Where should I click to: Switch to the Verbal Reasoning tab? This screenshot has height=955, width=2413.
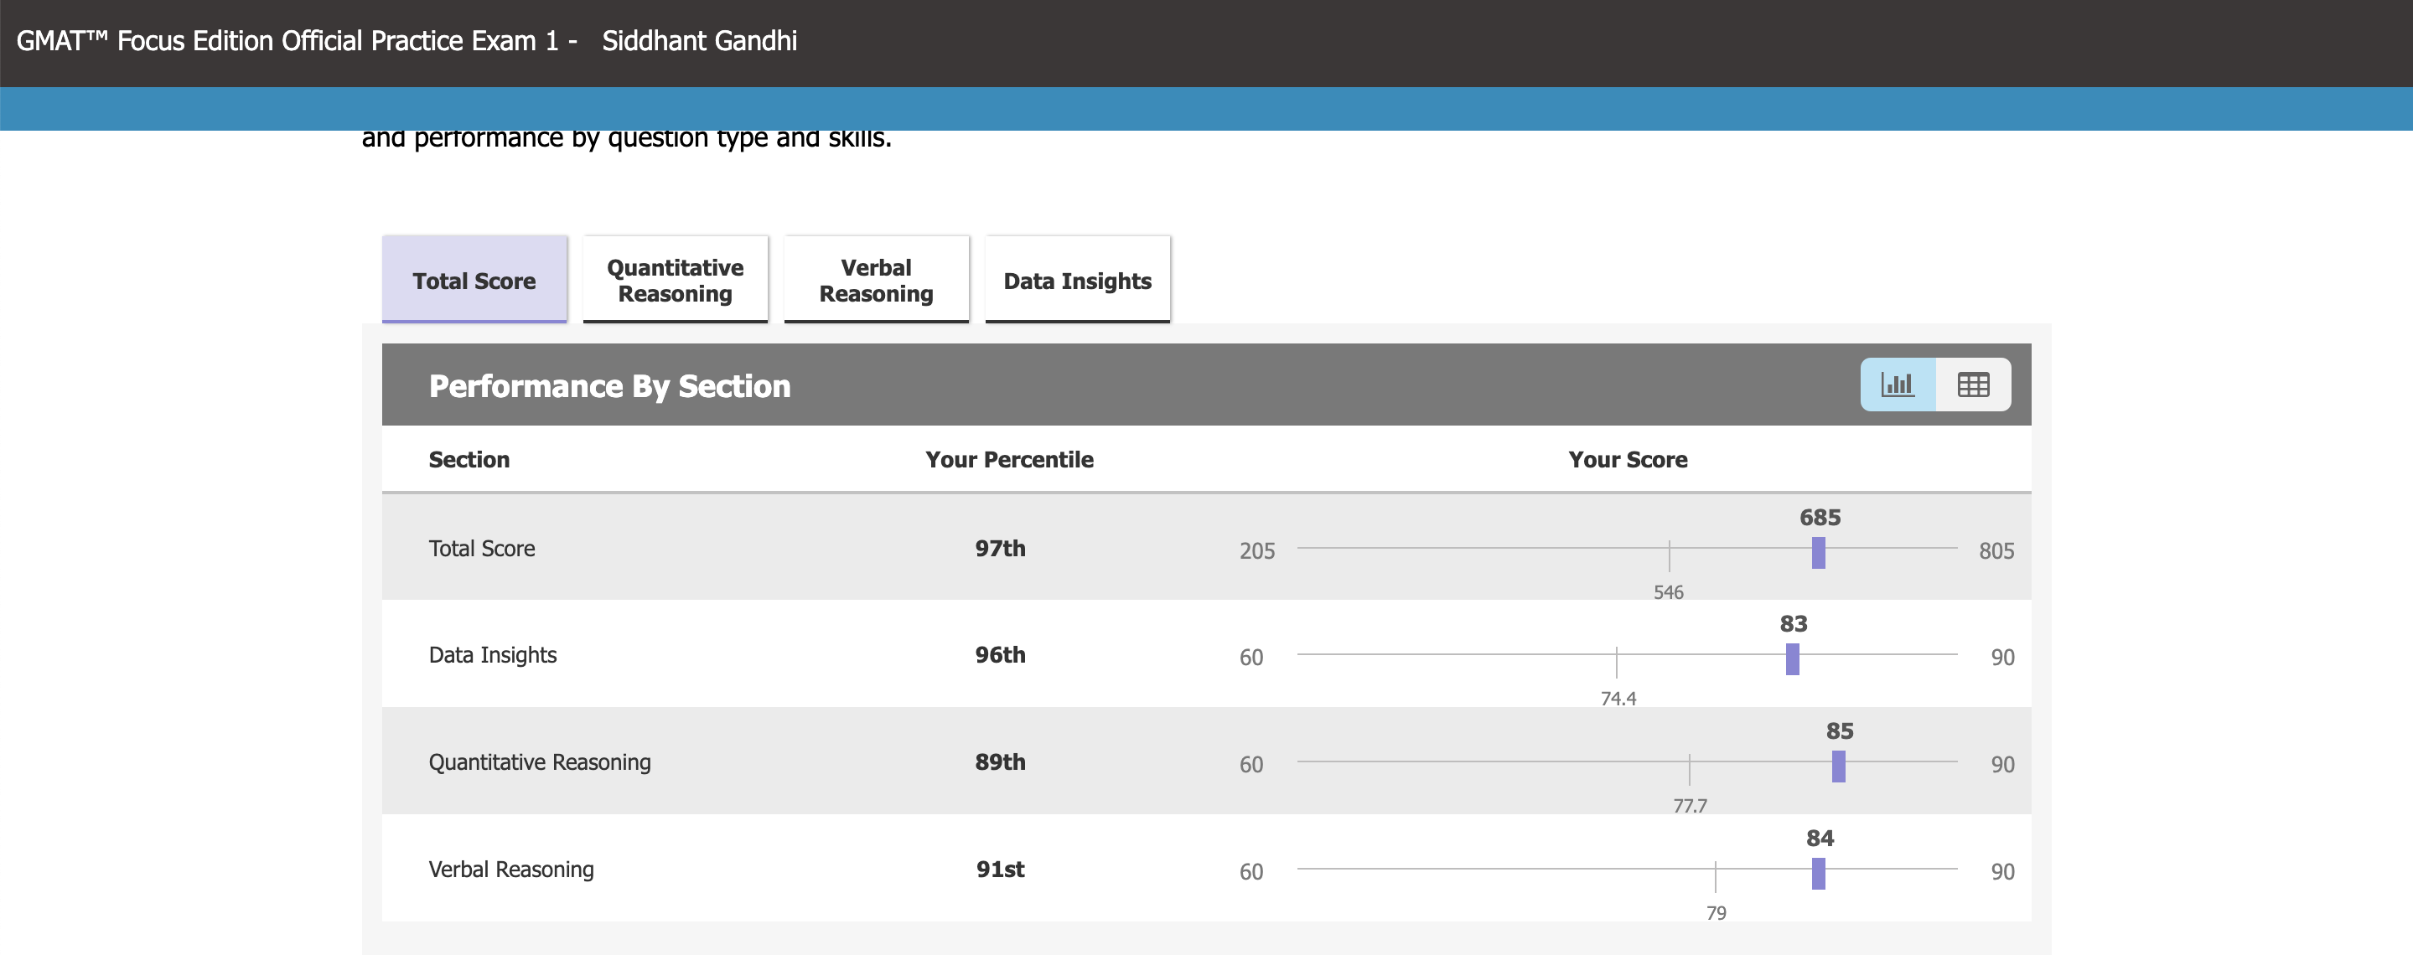pyautogui.click(x=875, y=279)
